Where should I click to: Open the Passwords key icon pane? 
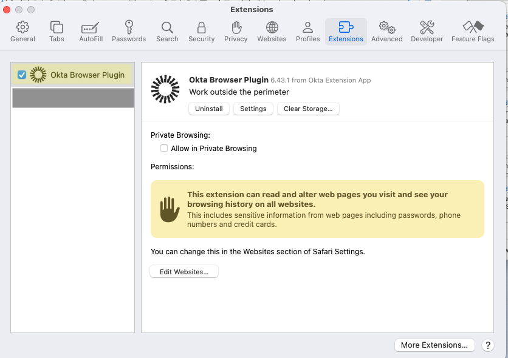[x=129, y=32]
